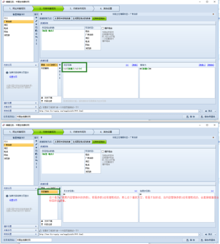Switch to 3. 内容发布规则 tab in upper window
The image size is (220, 244).
78,8
